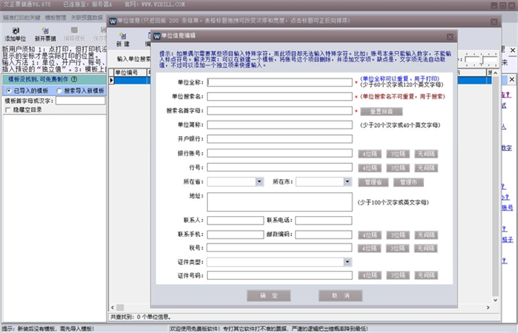Open the 证件类型 dropdown
The height and width of the screenshot is (333, 518).
click(x=347, y=263)
